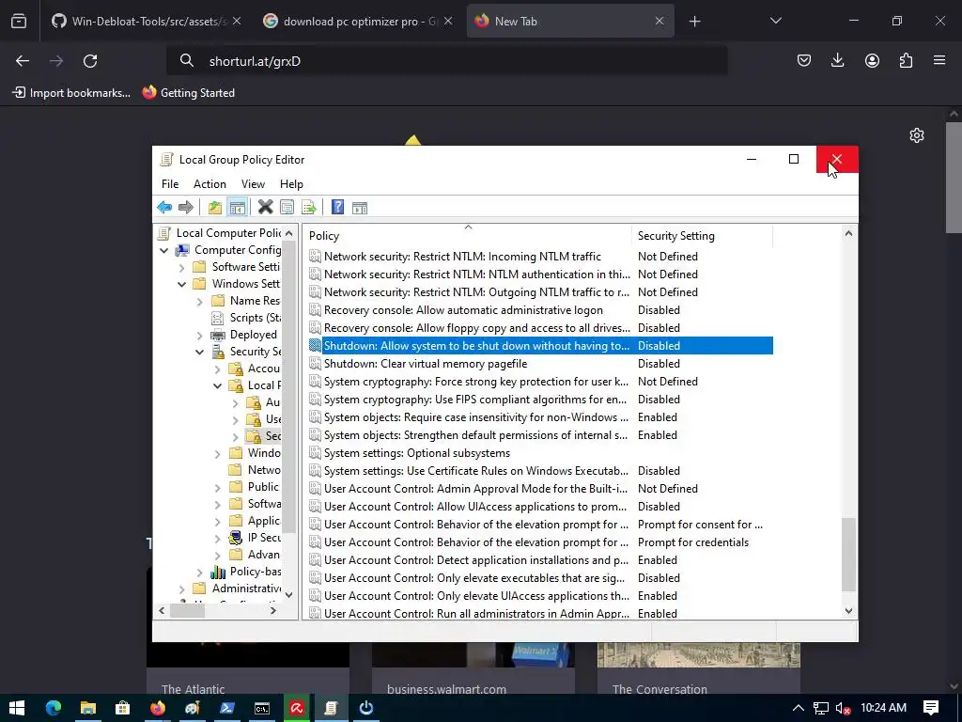Open red Avira icon in taskbar

(x=297, y=708)
